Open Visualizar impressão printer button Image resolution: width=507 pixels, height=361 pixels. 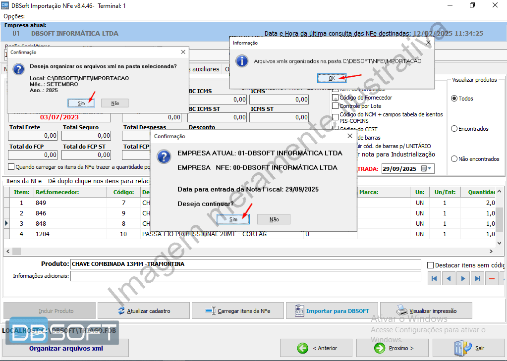426,311
